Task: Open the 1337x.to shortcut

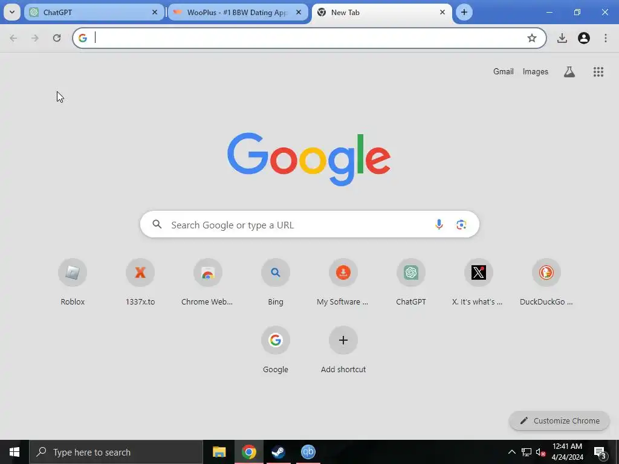Action: pyautogui.click(x=140, y=283)
